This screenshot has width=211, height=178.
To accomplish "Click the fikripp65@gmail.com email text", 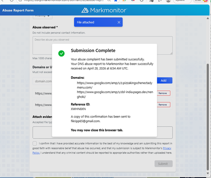I will click(x=86, y=121).
